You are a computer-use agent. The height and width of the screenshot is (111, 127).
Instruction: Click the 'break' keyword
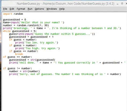pyautogui.click(x=19, y=54)
